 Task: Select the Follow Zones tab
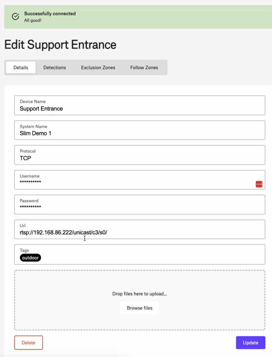click(x=144, y=67)
